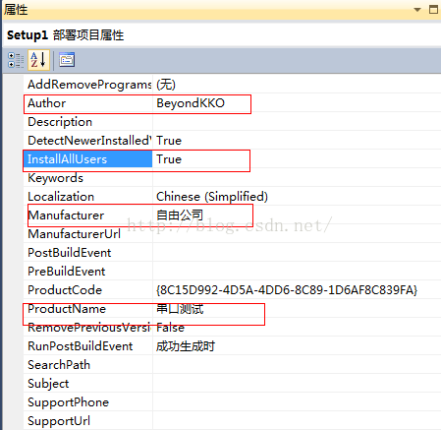Viewport: 441px width, 430px height.
Task: Select the AddRemoveProgramsIcon property row
Action: (232, 85)
